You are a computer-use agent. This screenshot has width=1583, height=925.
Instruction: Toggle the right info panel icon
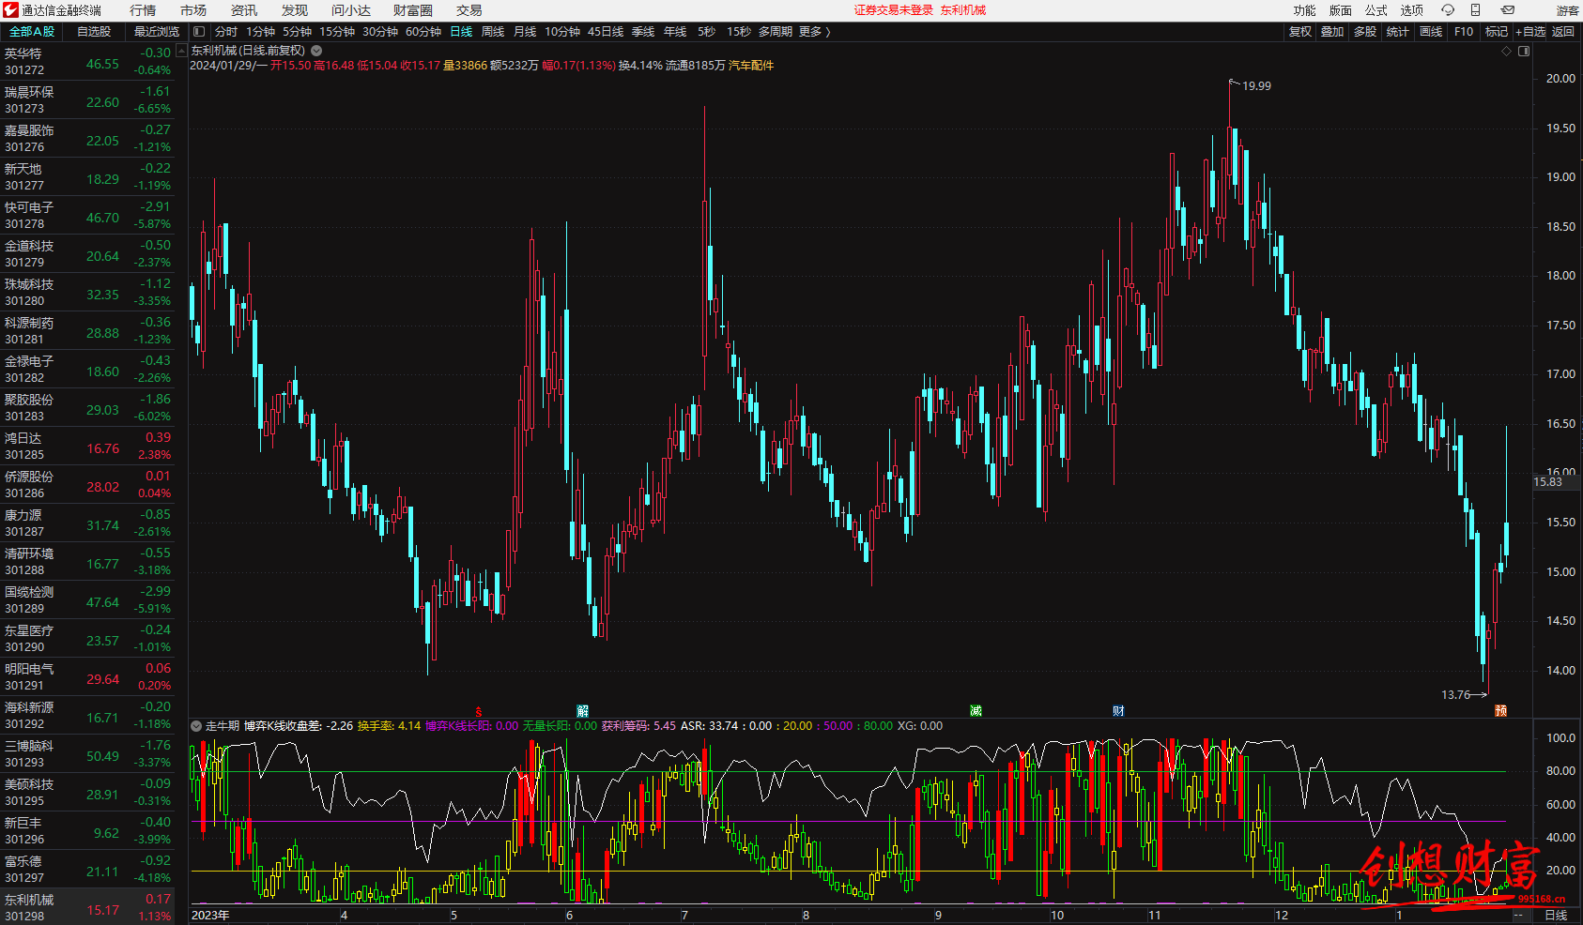click(1524, 52)
